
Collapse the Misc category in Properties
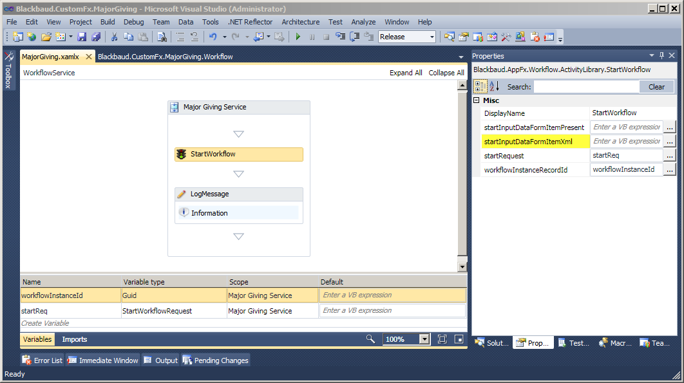(475, 100)
